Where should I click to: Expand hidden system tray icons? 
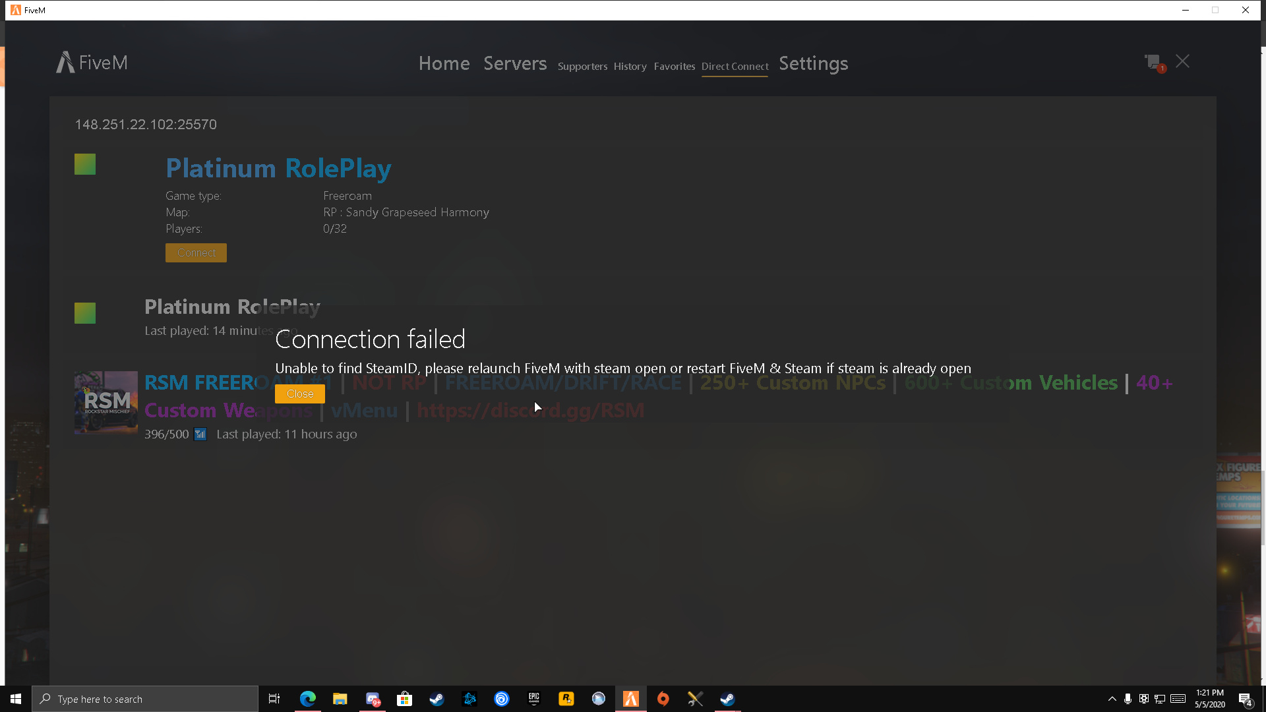point(1112,699)
